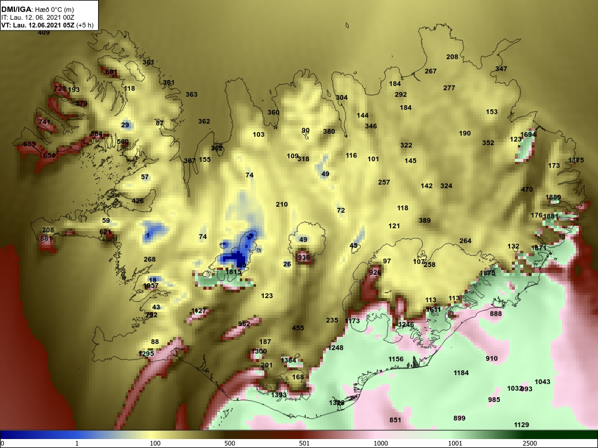The width and height of the screenshot is (598, 448).
Task: Click the map value 741
Action: point(44,122)
